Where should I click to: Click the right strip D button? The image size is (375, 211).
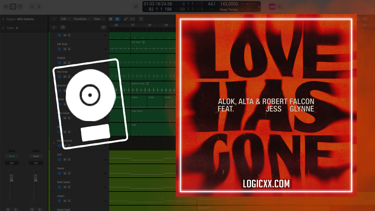39,209
